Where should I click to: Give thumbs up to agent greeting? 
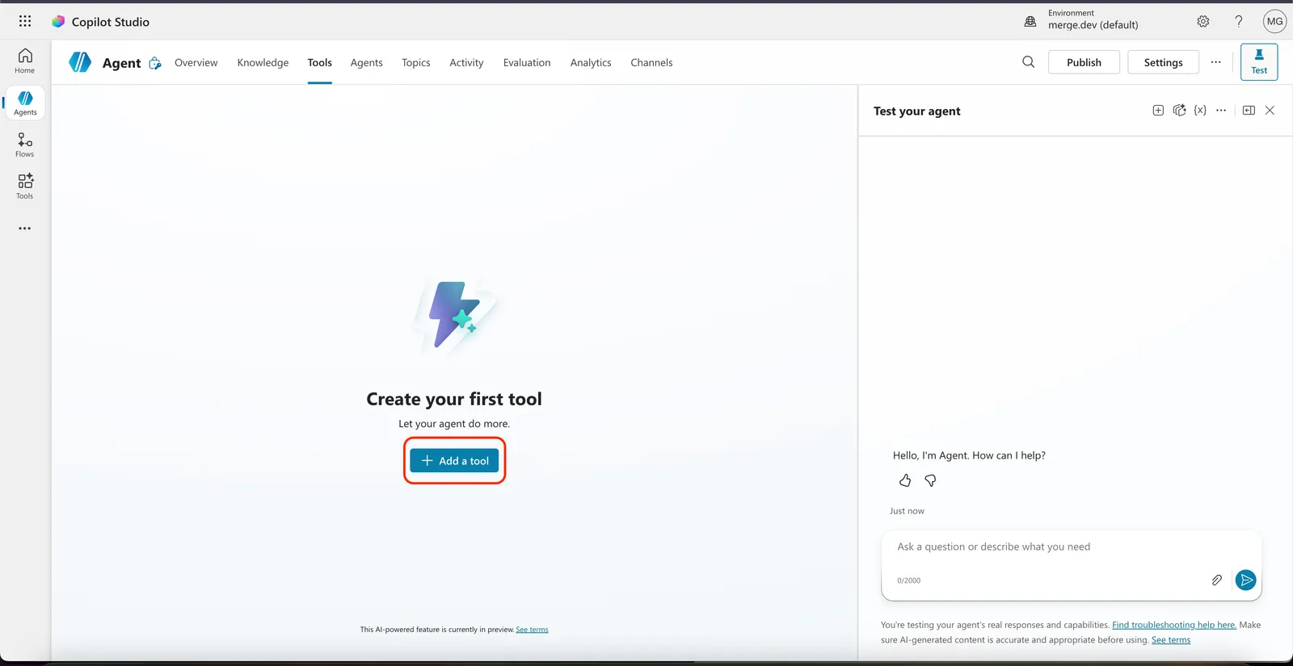905,480
